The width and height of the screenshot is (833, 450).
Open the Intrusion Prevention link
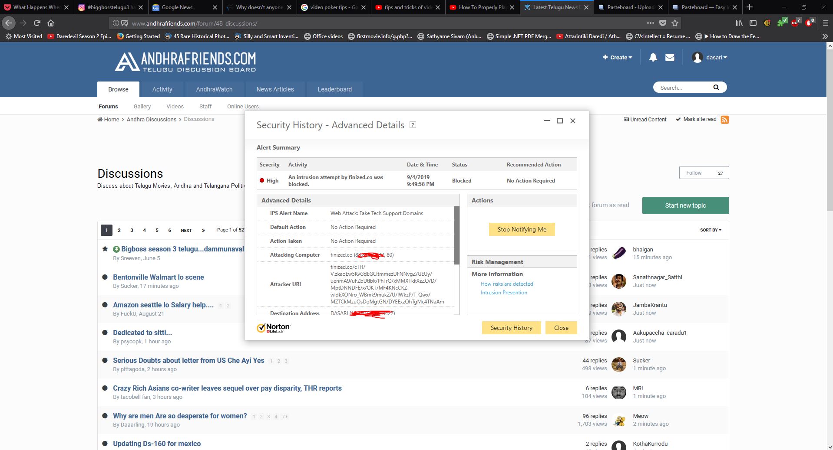pos(504,293)
